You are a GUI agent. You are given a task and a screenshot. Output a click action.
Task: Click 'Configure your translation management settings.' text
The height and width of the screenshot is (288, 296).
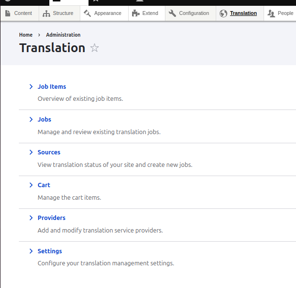(x=106, y=263)
